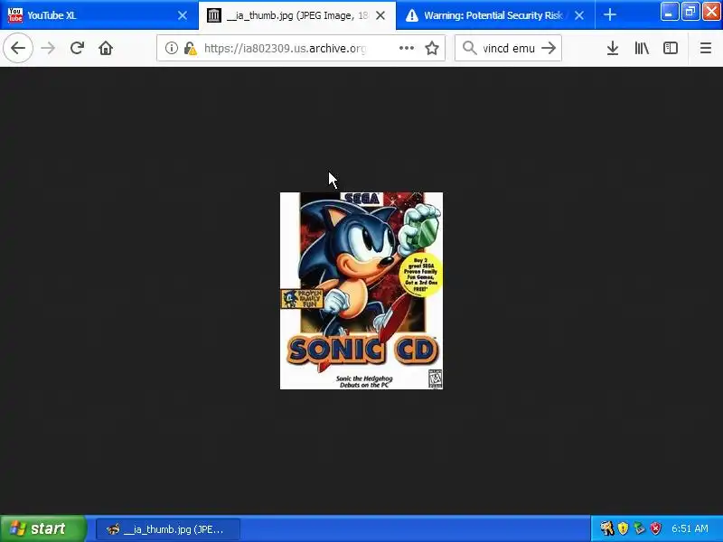Open the Firefox hamburger menu
The width and height of the screenshot is (723, 542).
[706, 48]
